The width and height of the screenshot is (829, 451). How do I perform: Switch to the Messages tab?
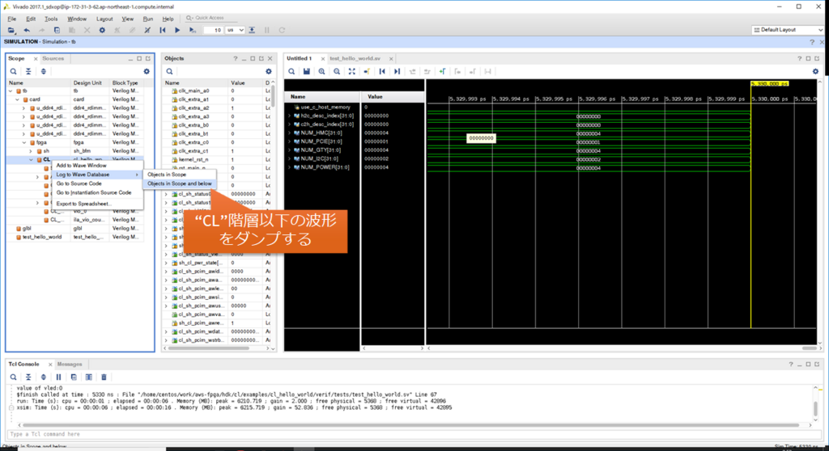(x=70, y=365)
